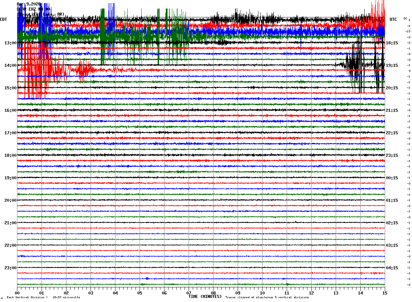Select the 17:00 CDT time label
The image size is (412, 302).
11,133
